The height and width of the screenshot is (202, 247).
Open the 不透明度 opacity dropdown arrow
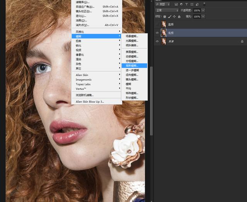coord(203,10)
